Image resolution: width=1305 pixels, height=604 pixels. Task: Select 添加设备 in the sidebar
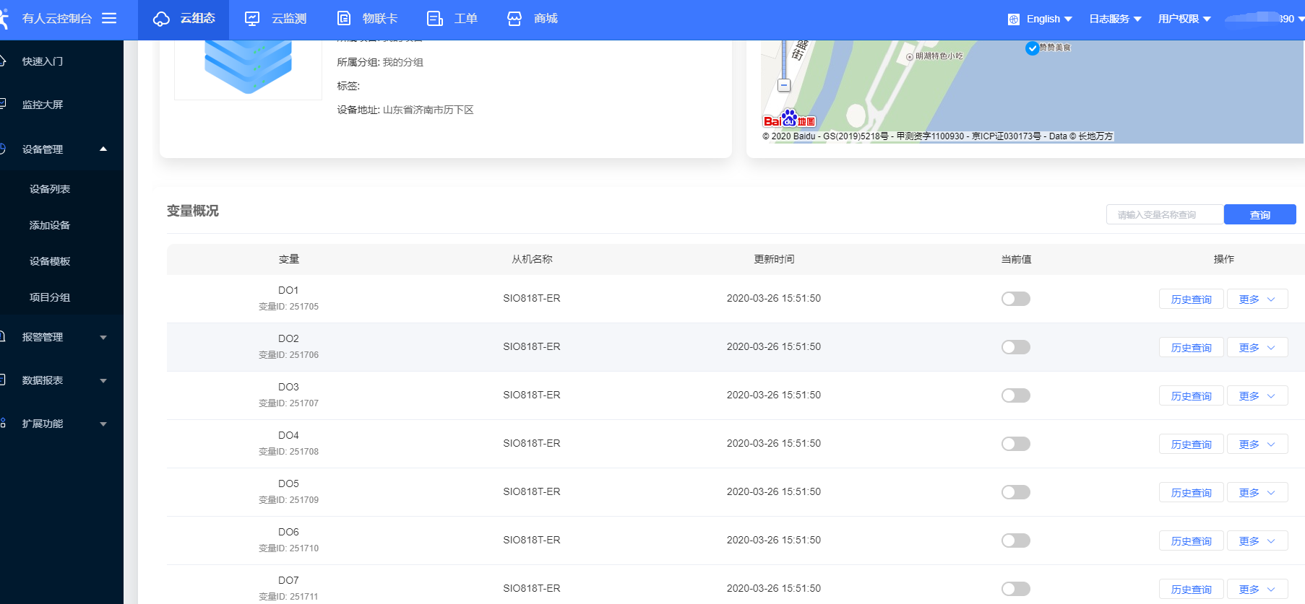coord(50,225)
